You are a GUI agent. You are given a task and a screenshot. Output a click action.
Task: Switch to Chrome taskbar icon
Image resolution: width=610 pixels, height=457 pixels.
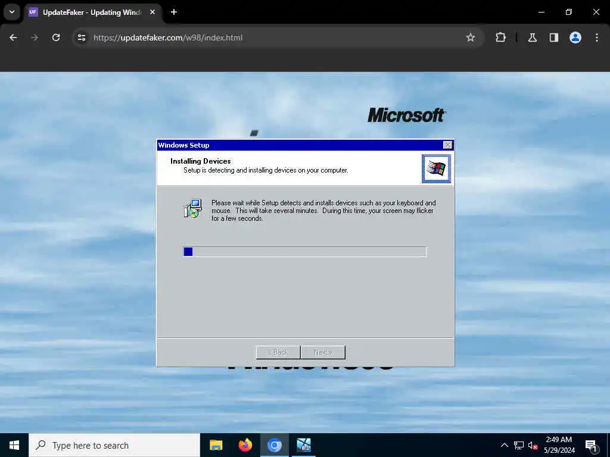coord(274,445)
